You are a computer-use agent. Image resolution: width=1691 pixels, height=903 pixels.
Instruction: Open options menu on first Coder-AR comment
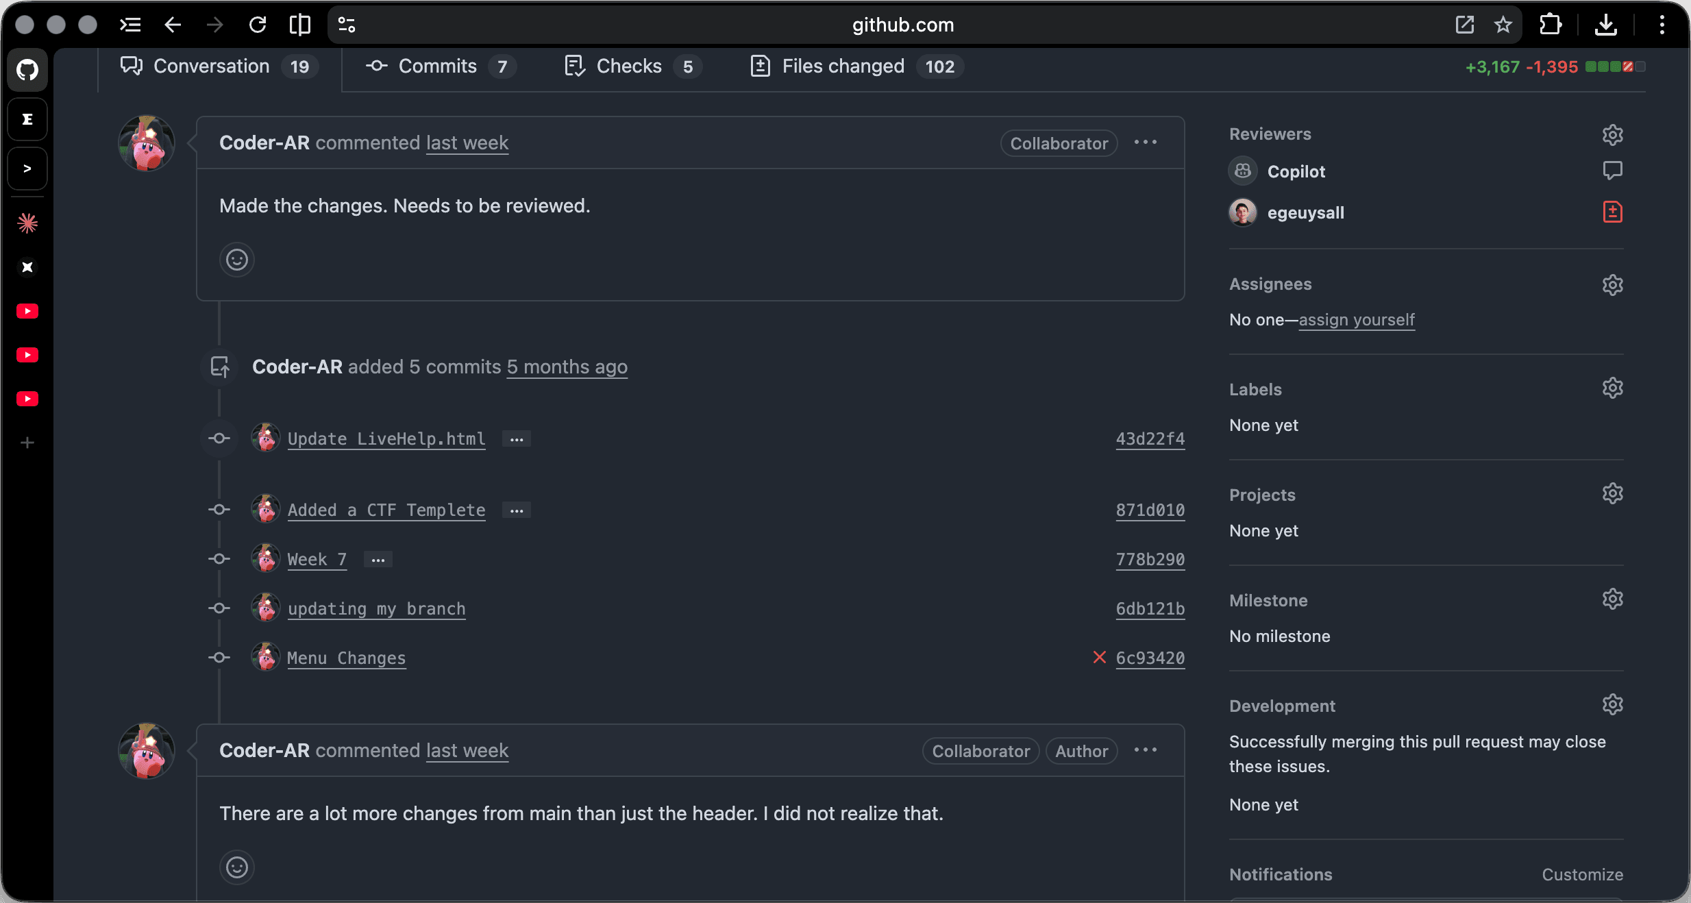pos(1145,143)
